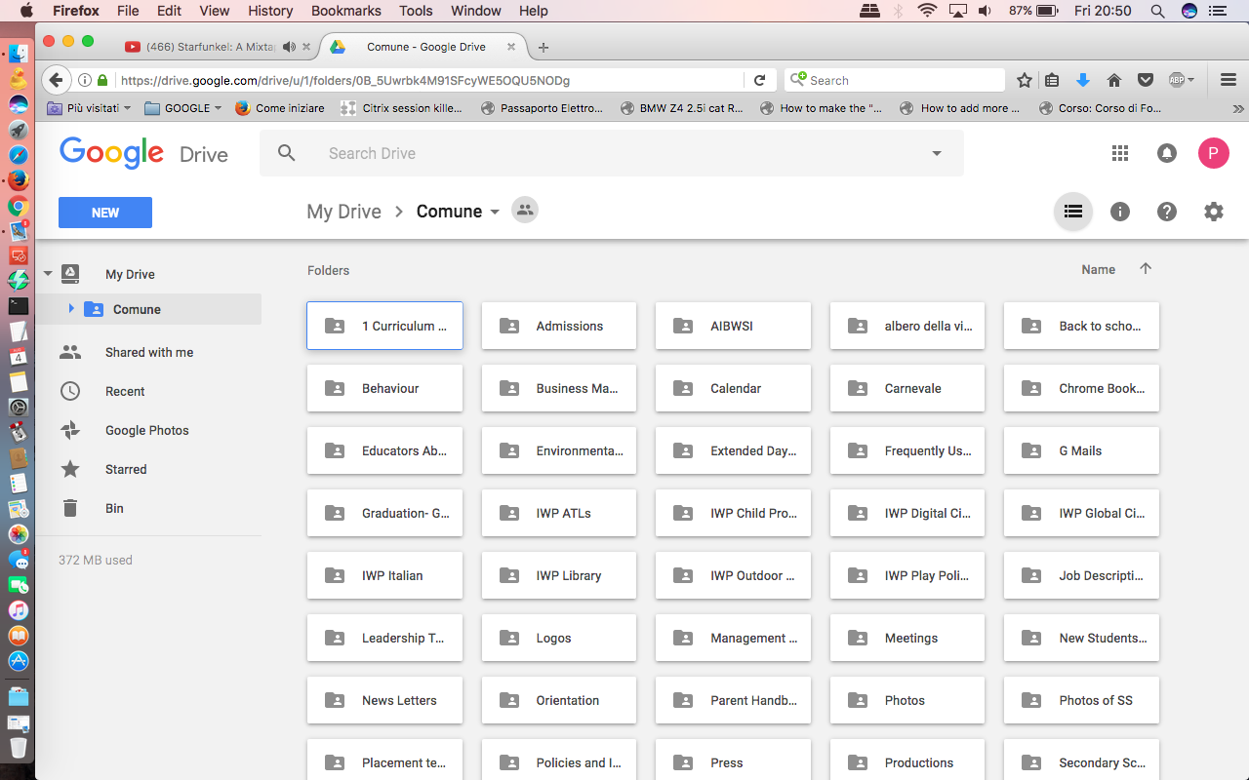Select the Orientation folder
The height and width of the screenshot is (780, 1249).
pos(559,700)
